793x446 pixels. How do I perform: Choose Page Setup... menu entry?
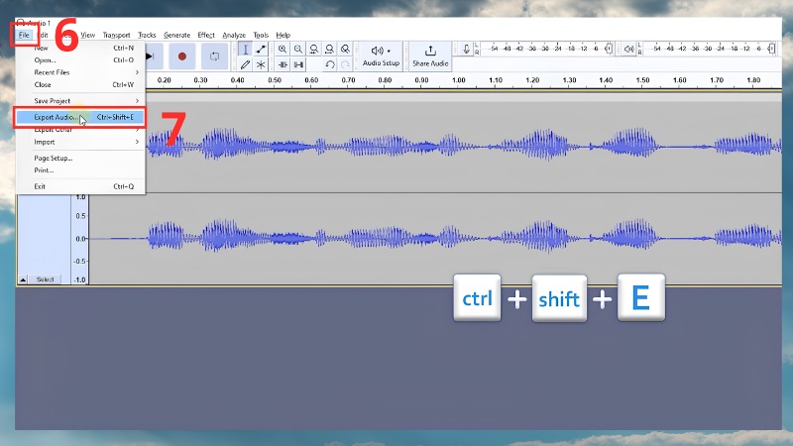coord(81,159)
